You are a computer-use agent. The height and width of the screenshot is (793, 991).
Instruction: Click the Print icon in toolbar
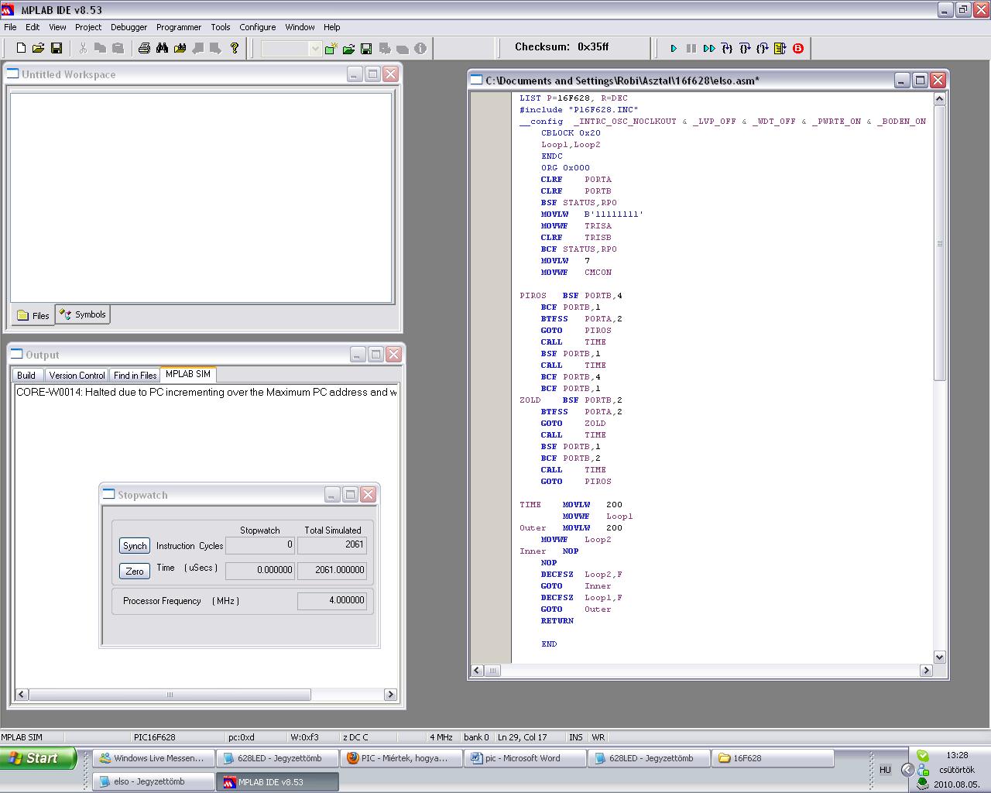pos(144,48)
